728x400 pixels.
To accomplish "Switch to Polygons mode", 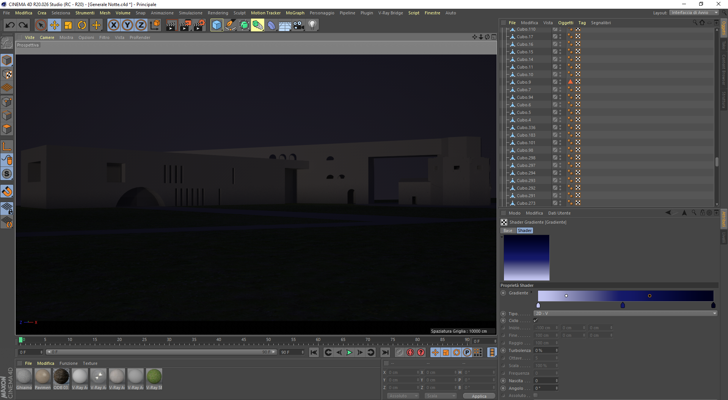I will (x=7, y=129).
